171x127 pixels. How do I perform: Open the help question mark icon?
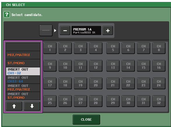(7, 15)
